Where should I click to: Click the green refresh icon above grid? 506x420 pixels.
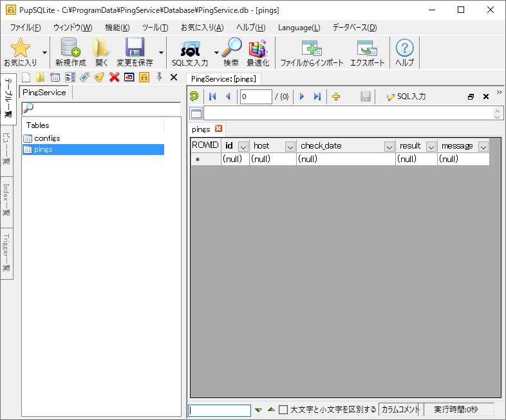pyautogui.click(x=194, y=96)
